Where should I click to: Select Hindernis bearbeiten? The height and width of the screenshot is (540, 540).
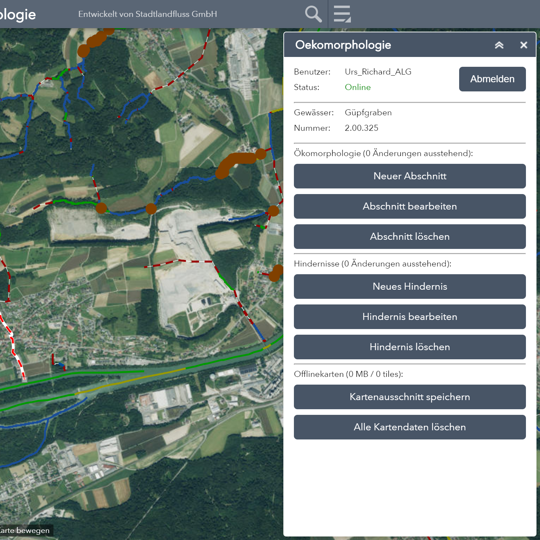pos(410,317)
